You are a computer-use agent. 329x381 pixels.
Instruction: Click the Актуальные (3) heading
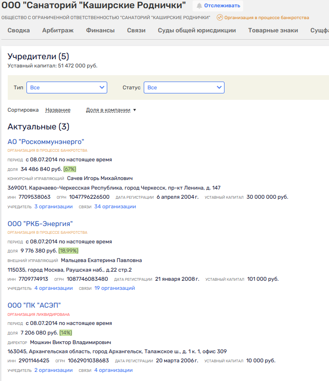point(38,127)
